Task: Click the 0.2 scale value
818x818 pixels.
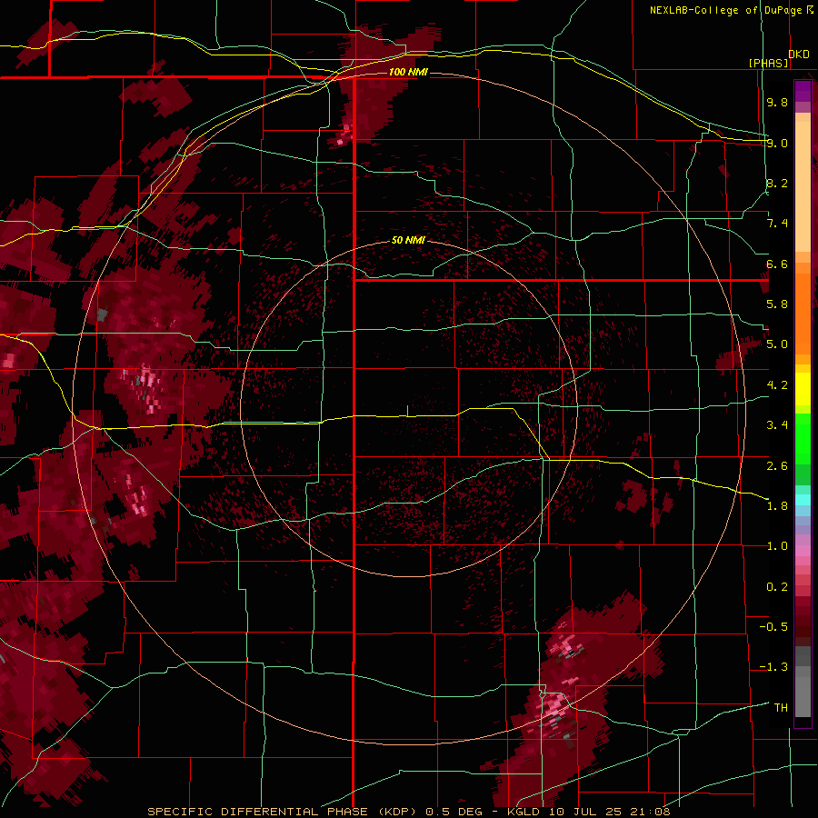Action: [777, 587]
